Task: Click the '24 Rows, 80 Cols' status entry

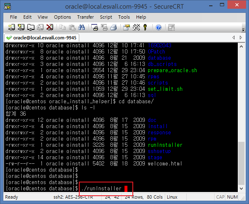Action: point(144,197)
